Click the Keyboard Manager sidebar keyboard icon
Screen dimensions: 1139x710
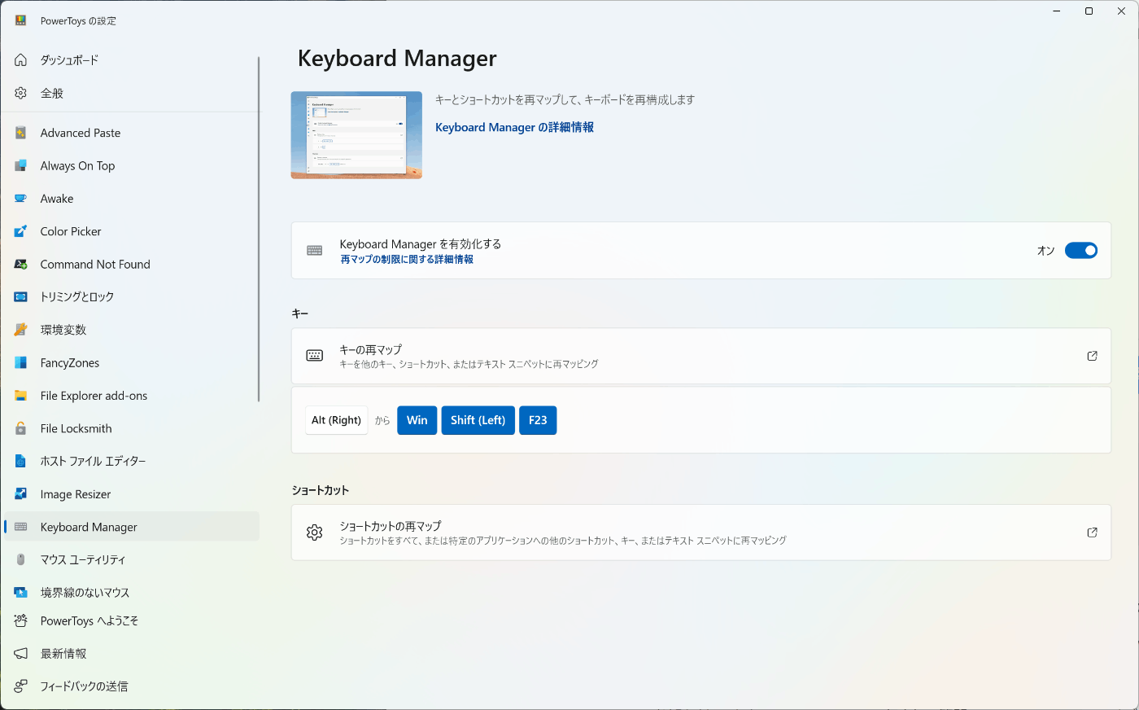click(x=21, y=527)
